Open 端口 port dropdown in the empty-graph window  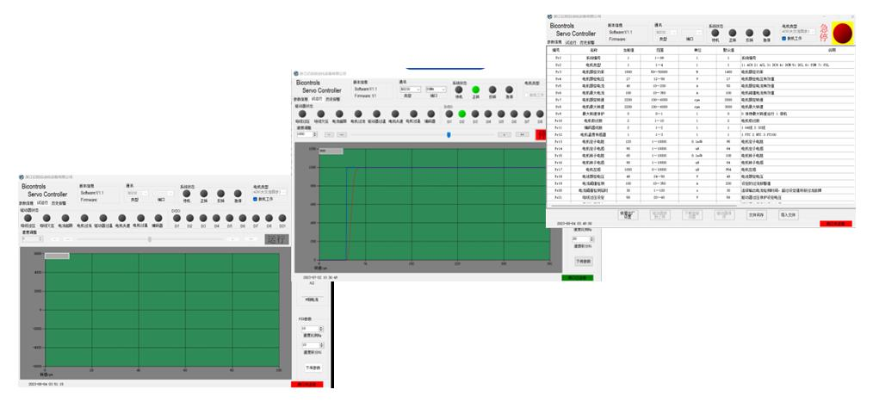pos(164,193)
